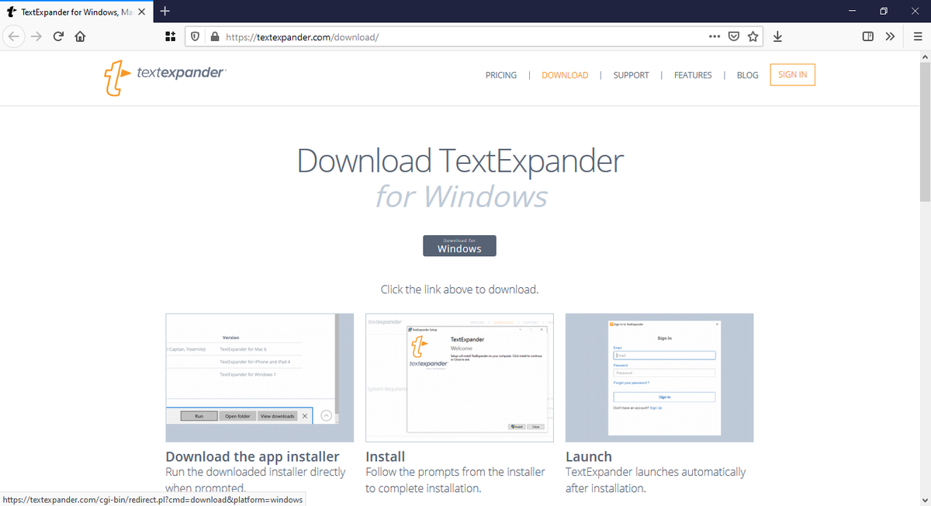Go to the browser Home icon

(x=79, y=36)
